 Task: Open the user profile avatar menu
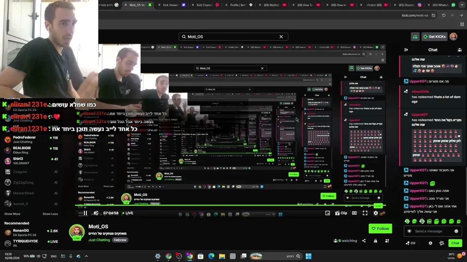click(453, 36)
